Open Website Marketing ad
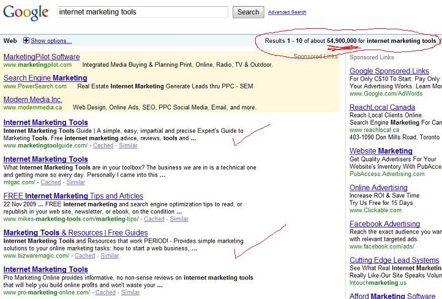Screen dimensions: 442x299 [x=381, y=151]
